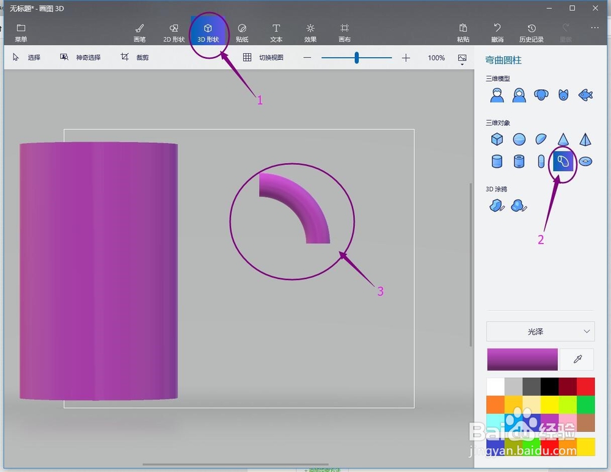Select the pyramid 3D object

585,139
